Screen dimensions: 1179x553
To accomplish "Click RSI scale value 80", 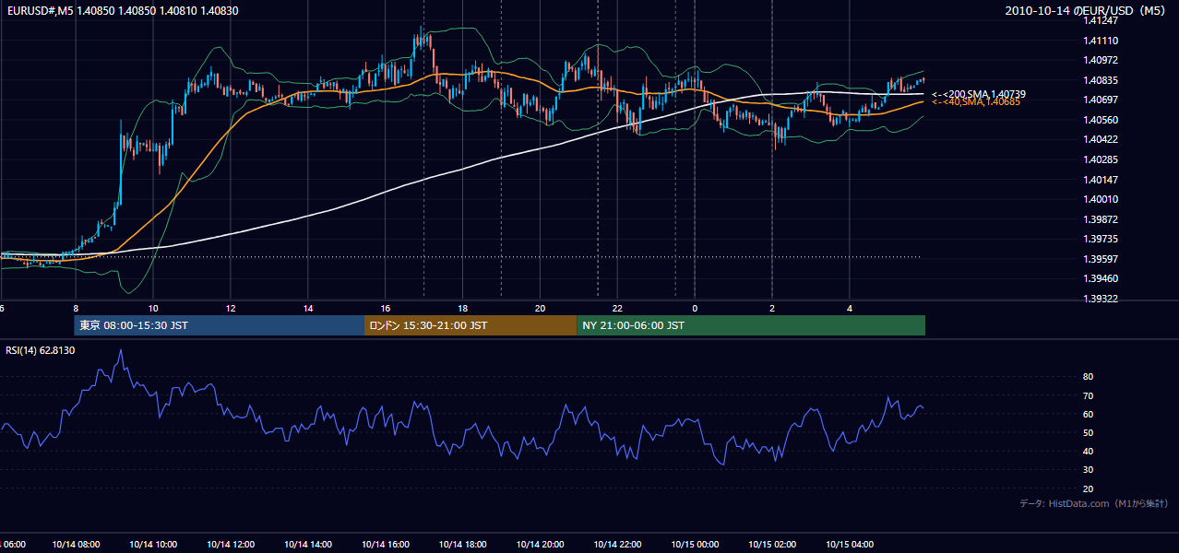I will pos(1088,377).
